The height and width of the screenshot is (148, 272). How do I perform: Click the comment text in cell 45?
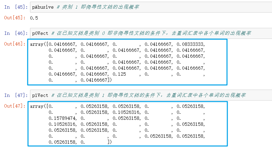pyautogui.click(x=98, y=7)
